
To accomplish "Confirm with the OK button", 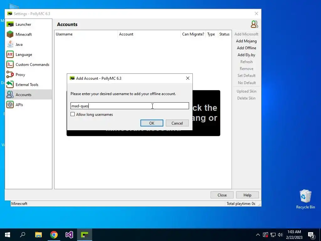I will tap(152, 123).
